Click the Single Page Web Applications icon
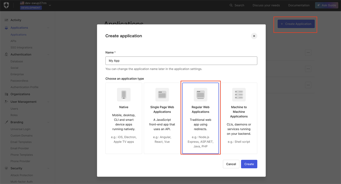This screenshot has height=184, width=341. [162, 94]
